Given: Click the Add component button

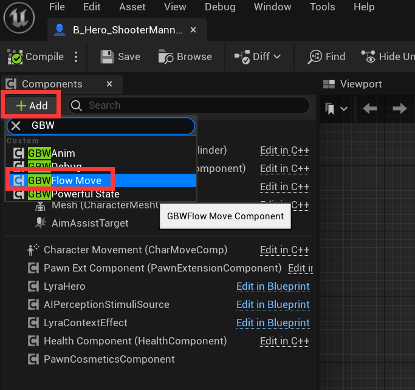Looking at the screenshot, I should click(x=32, y=106).
